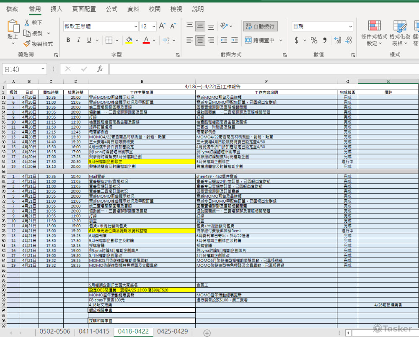The height and width of the screenshot is (337, 419).
Task: Click the increase indent icon
Action: tap(234, 40)
